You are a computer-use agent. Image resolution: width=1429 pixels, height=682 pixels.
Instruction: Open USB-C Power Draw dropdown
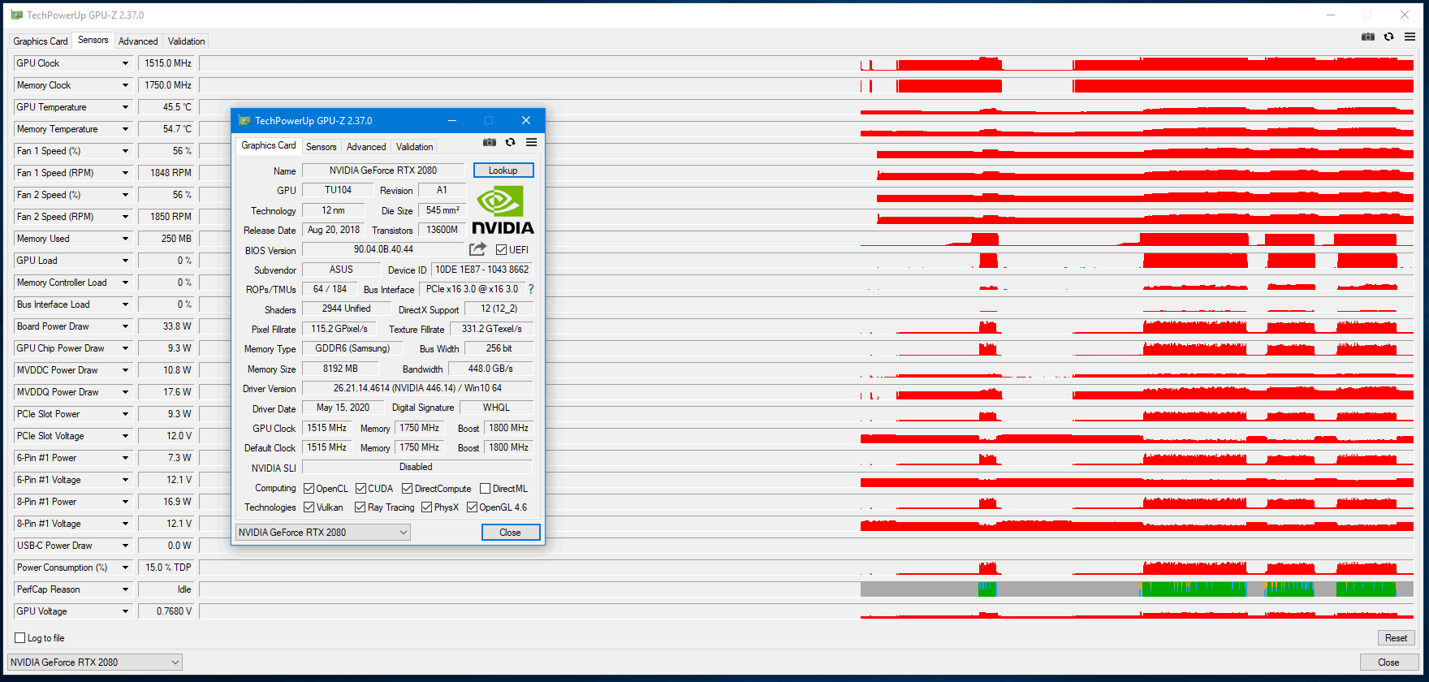125,546
